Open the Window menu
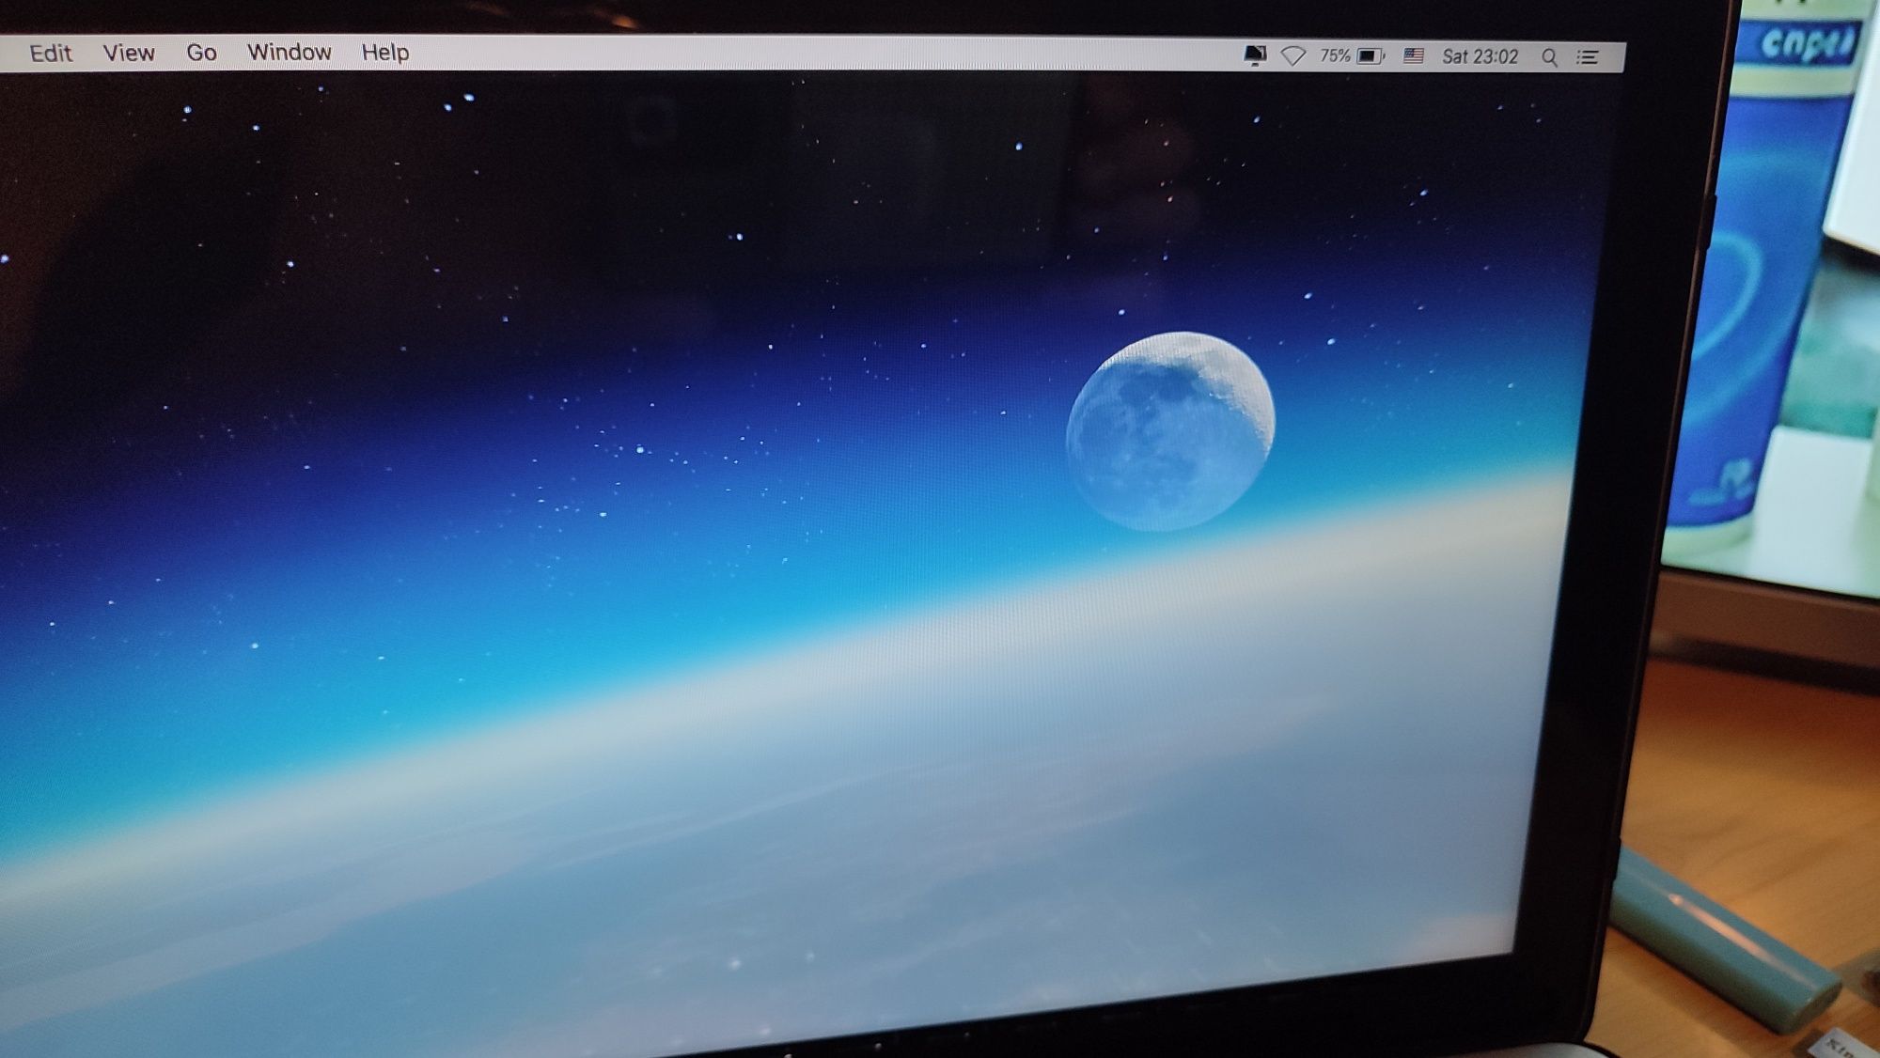The image size is (1880, 1058). pyautogui.click(x=289, y=52)
